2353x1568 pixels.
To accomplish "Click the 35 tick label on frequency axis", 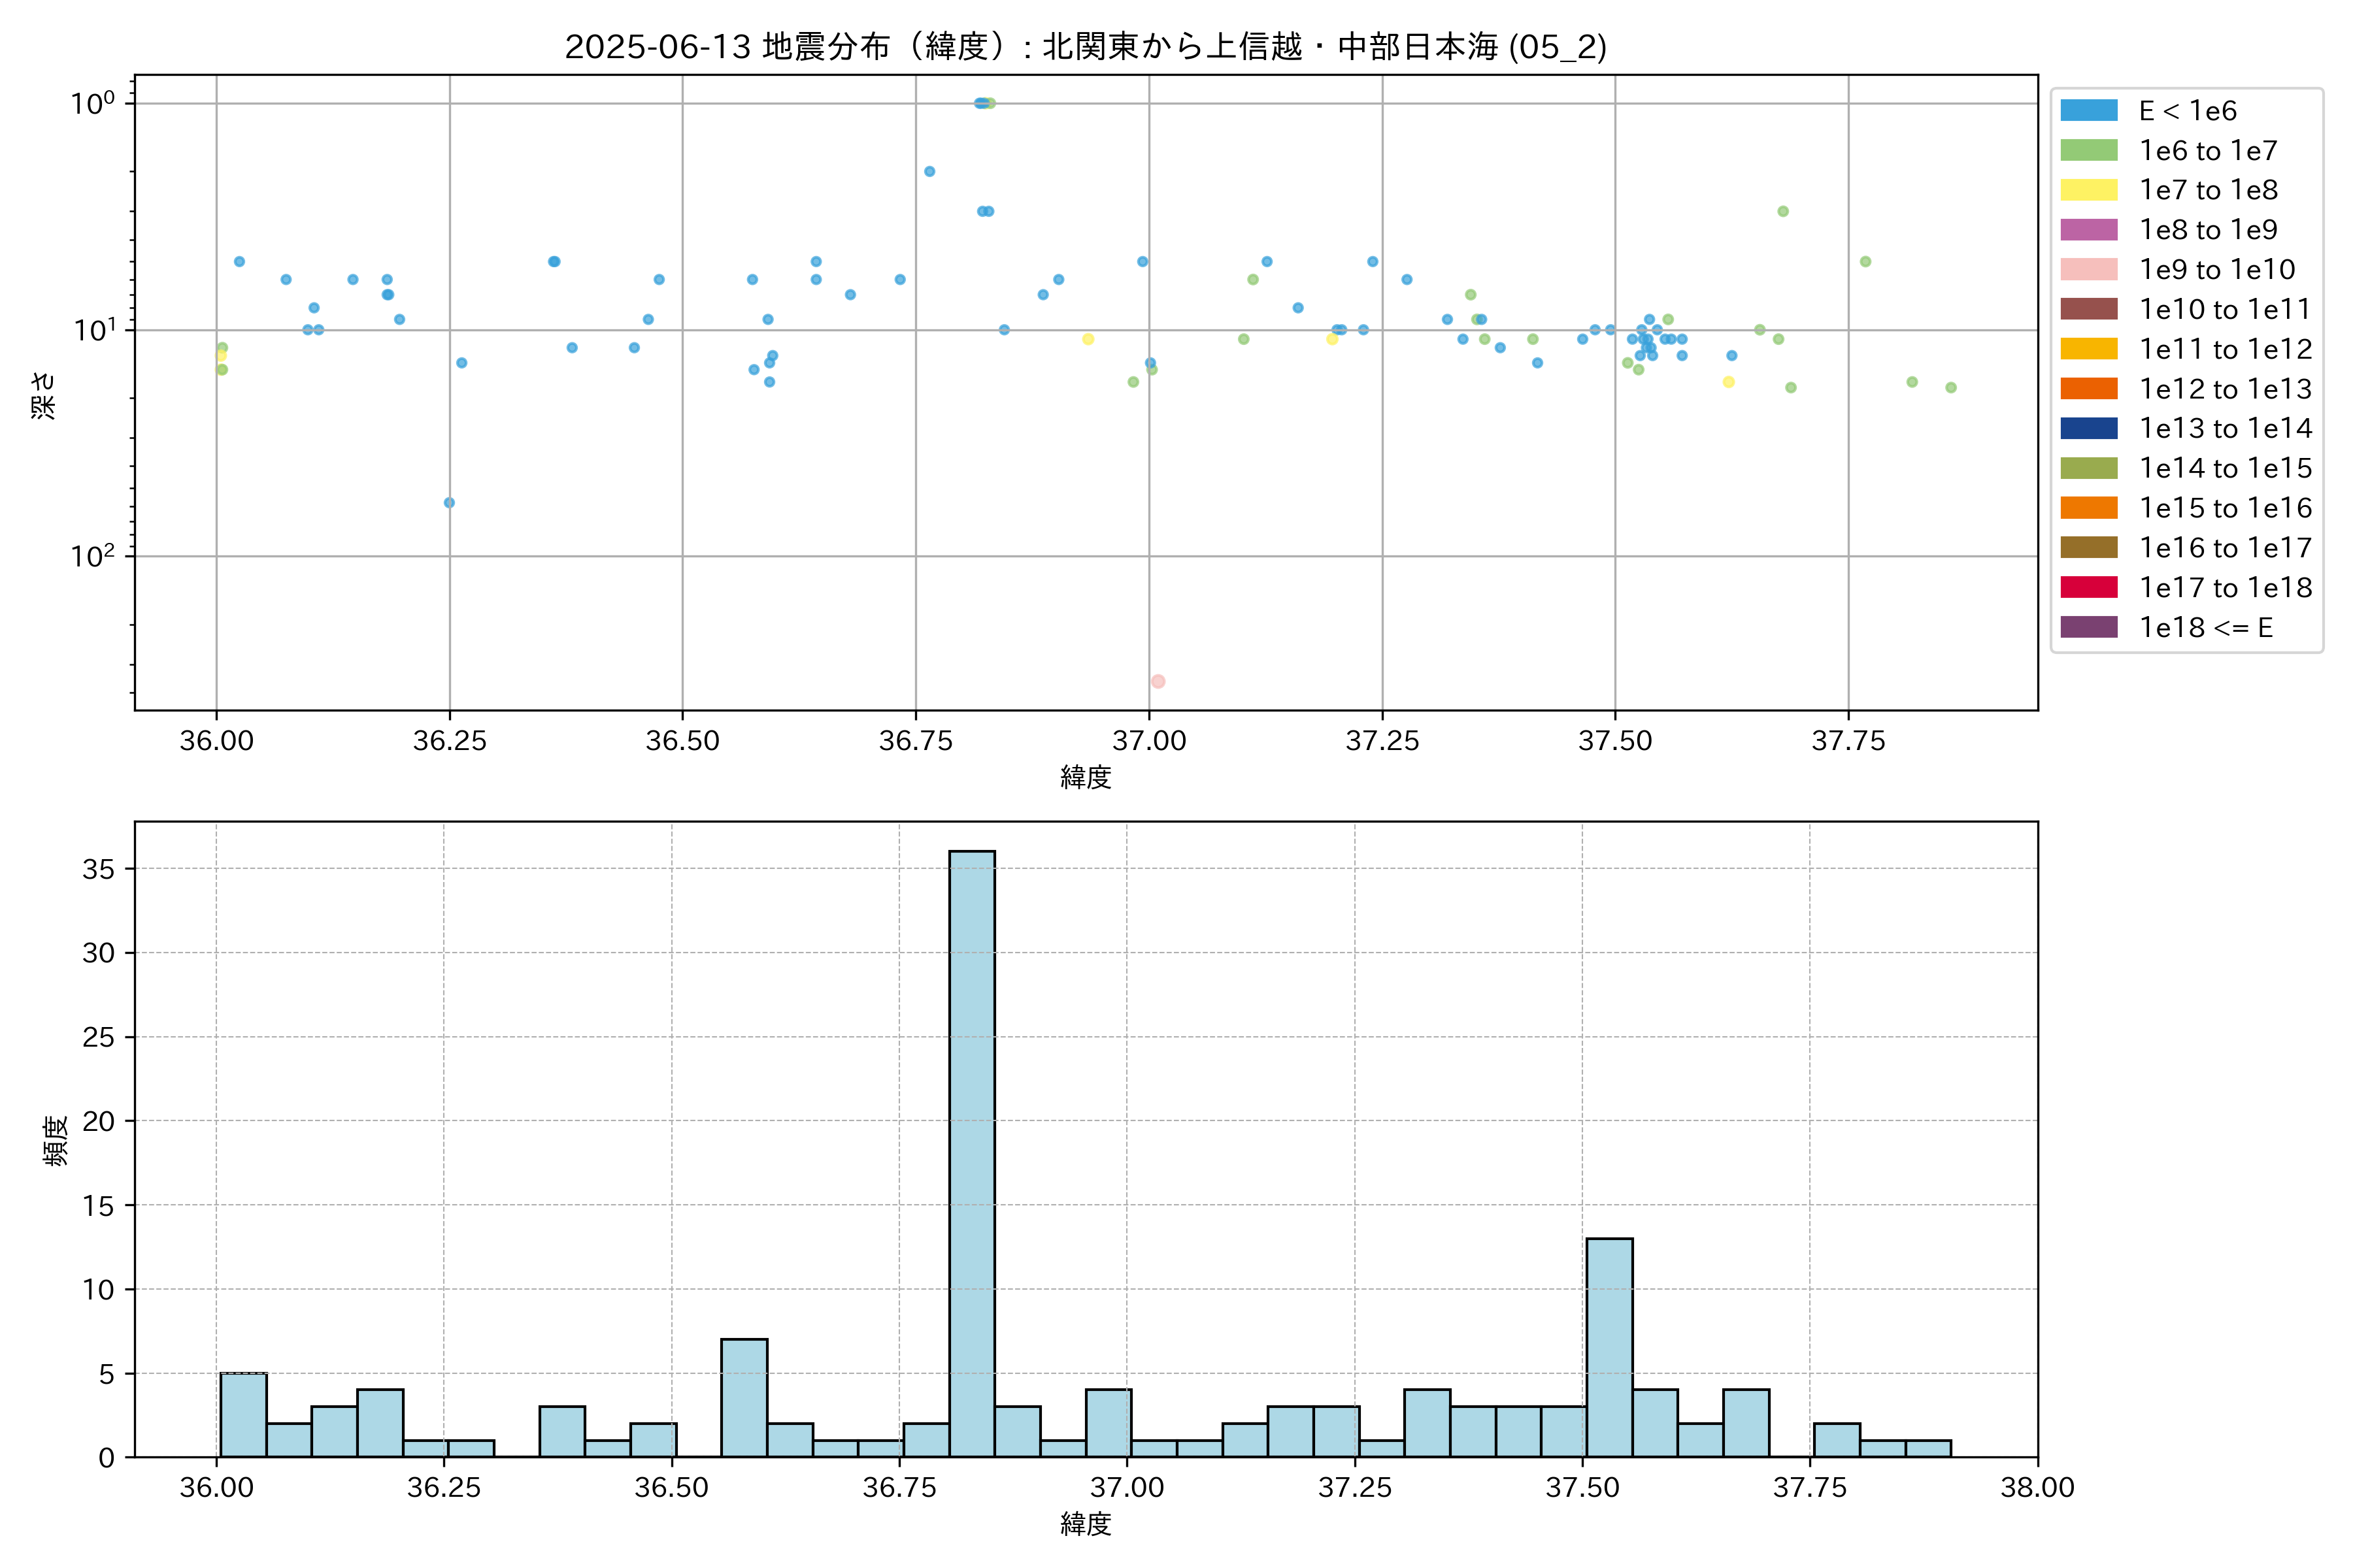I will coord(98,869).
